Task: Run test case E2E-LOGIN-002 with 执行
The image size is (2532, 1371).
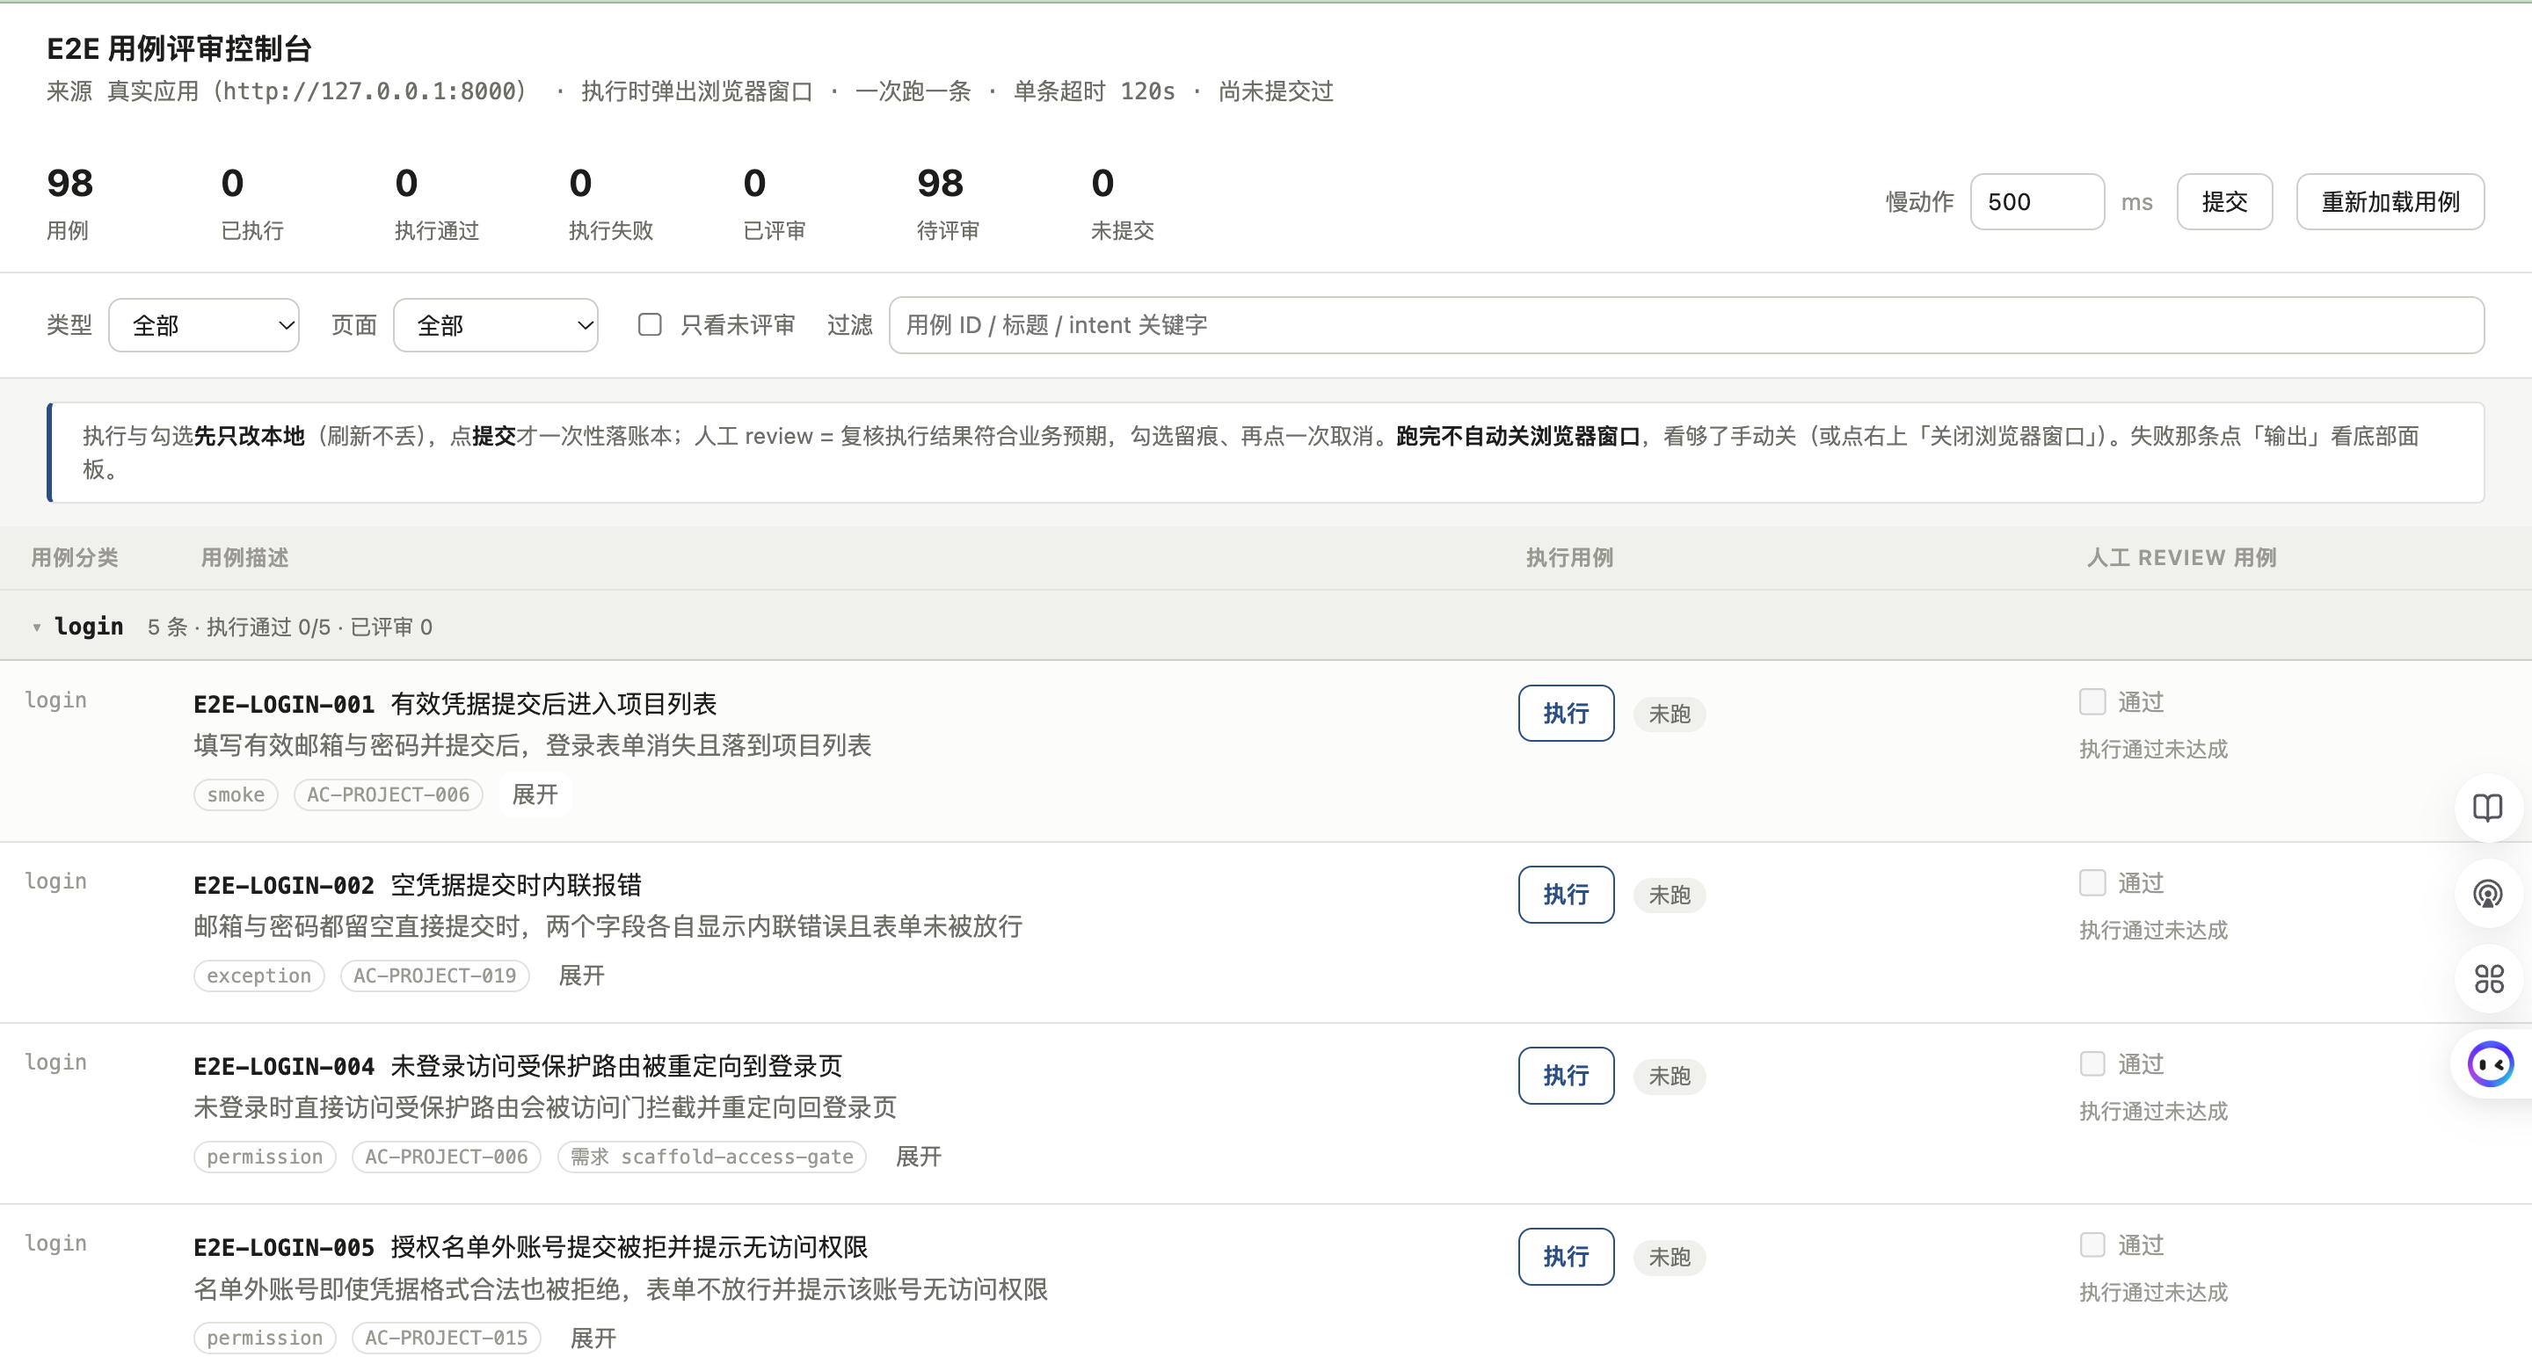Action: point(1566,895)
